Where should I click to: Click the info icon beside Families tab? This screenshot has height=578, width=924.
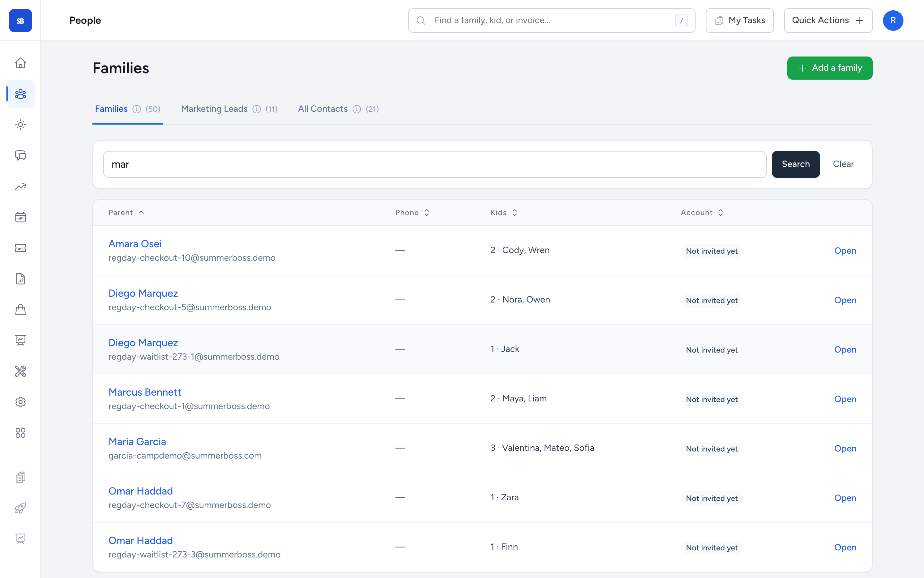pyautogui.click(x=137, y=109)
